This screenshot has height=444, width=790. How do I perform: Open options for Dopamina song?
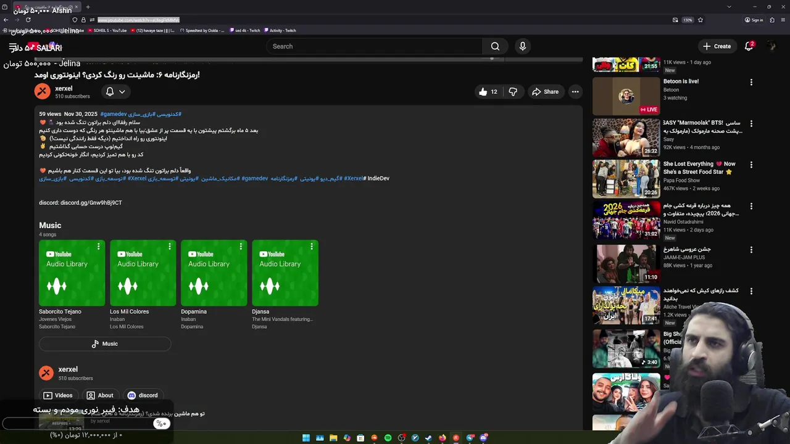point(241,247)
